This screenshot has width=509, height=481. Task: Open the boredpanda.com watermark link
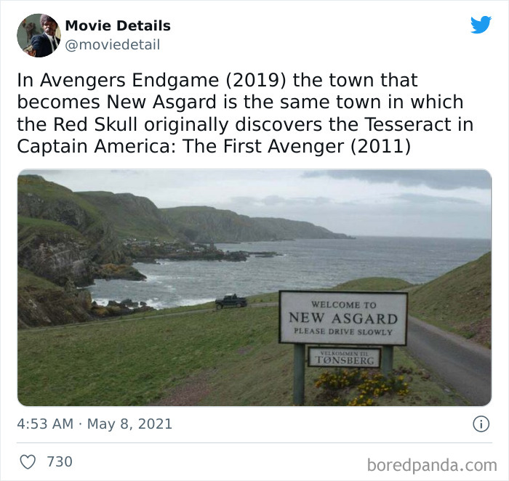432,465
